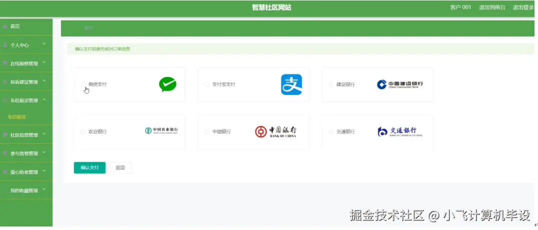Viewport: 538px width, 230px height.
Task: Expand the 投诉建议管理 chevron
Action: coord(44,81)
